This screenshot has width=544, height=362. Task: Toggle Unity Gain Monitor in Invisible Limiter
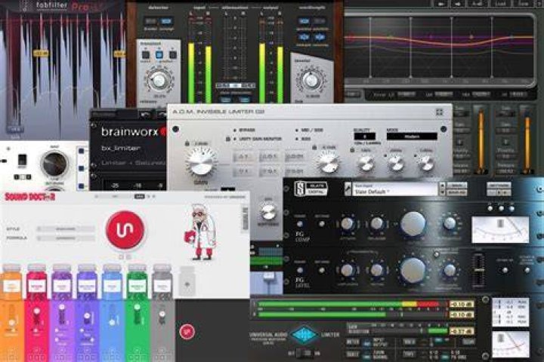258,139
